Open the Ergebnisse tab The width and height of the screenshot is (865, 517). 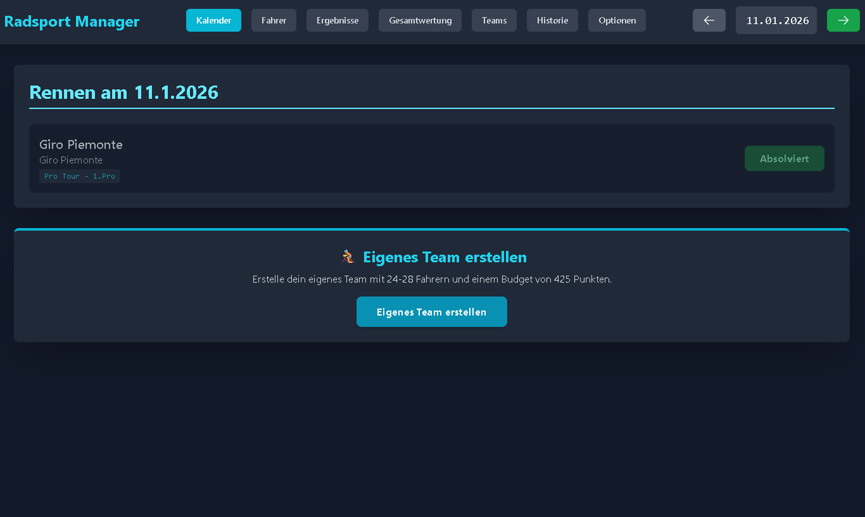pyautogui.click(x=337, y=20)
